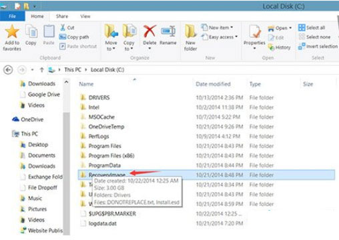Open the Properties dropdown arrow
The image size is (339, 240).
click(255, 48)
